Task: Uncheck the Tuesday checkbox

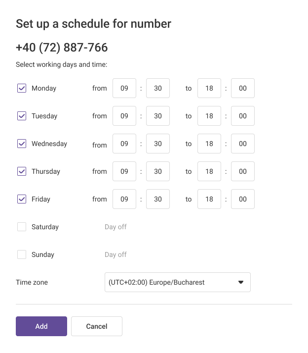Action: coord(22,116)
